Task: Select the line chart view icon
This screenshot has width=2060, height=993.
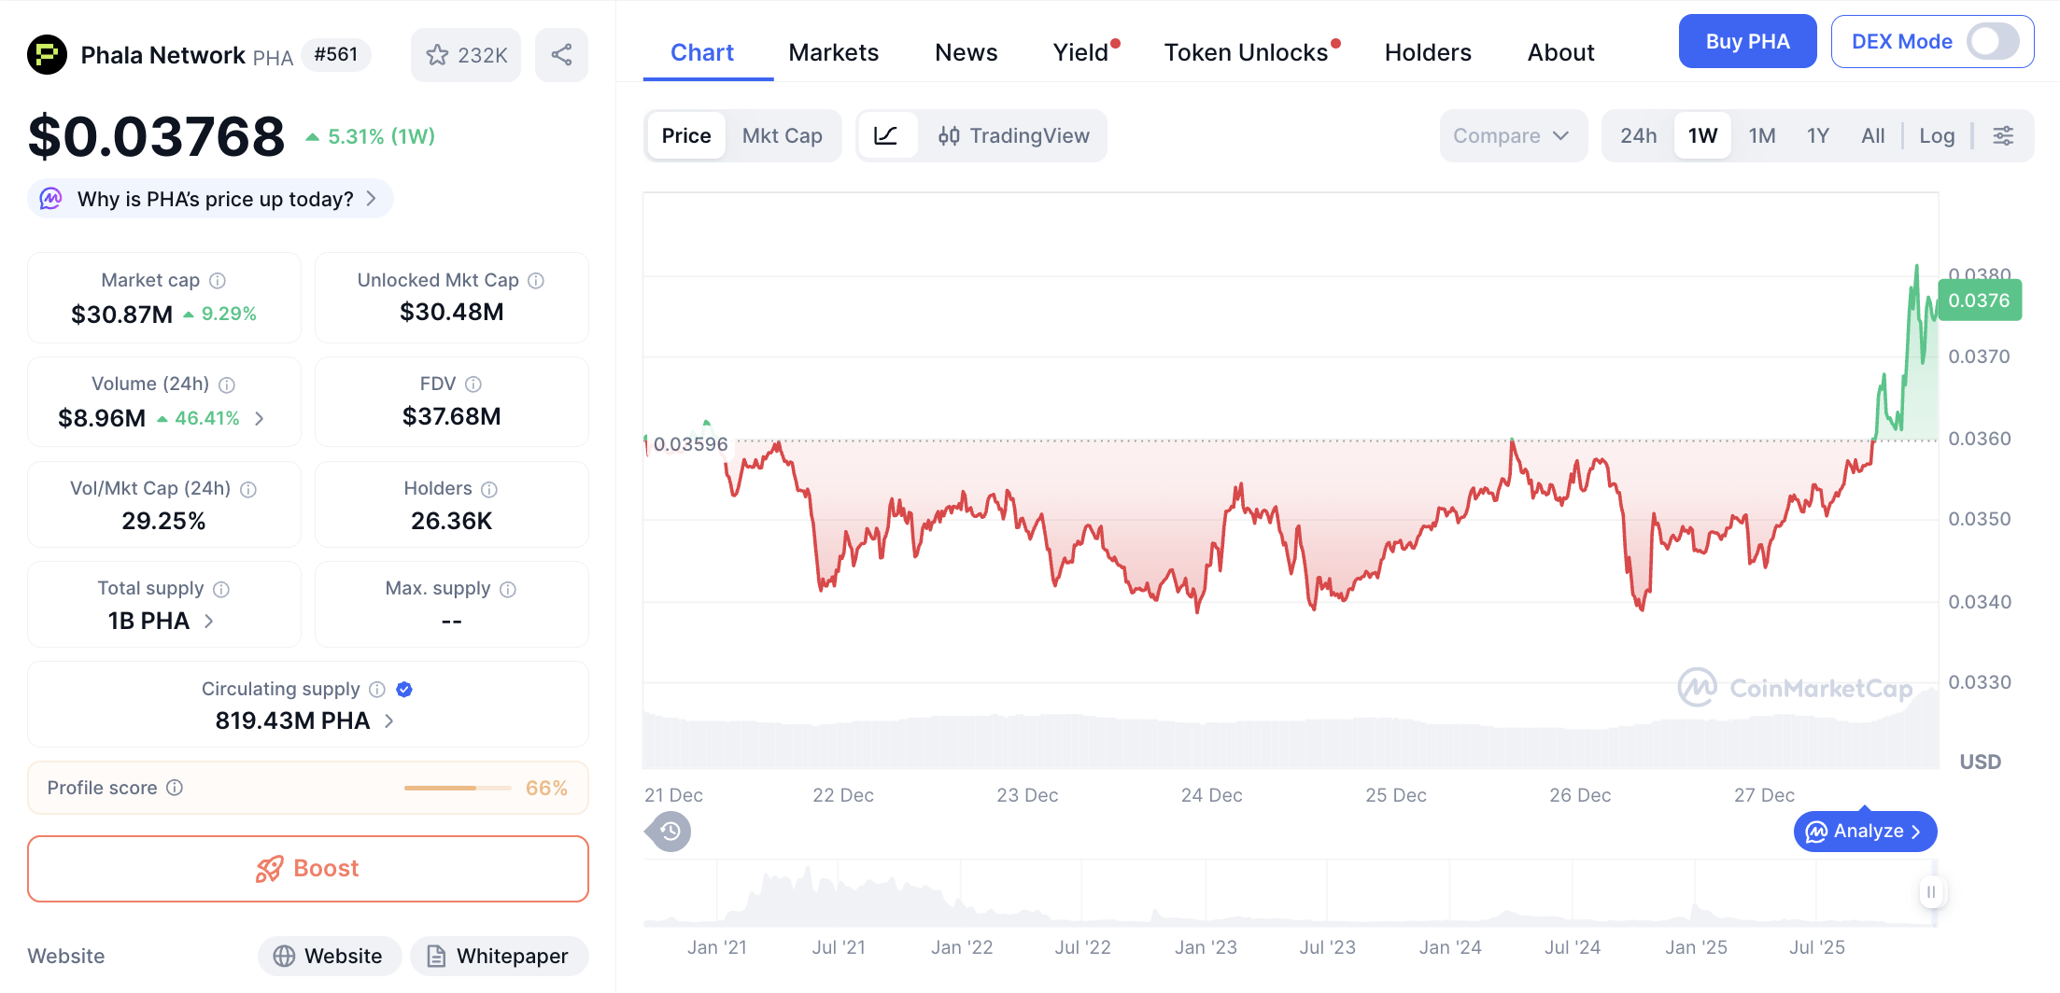Action: pos(885,136)
